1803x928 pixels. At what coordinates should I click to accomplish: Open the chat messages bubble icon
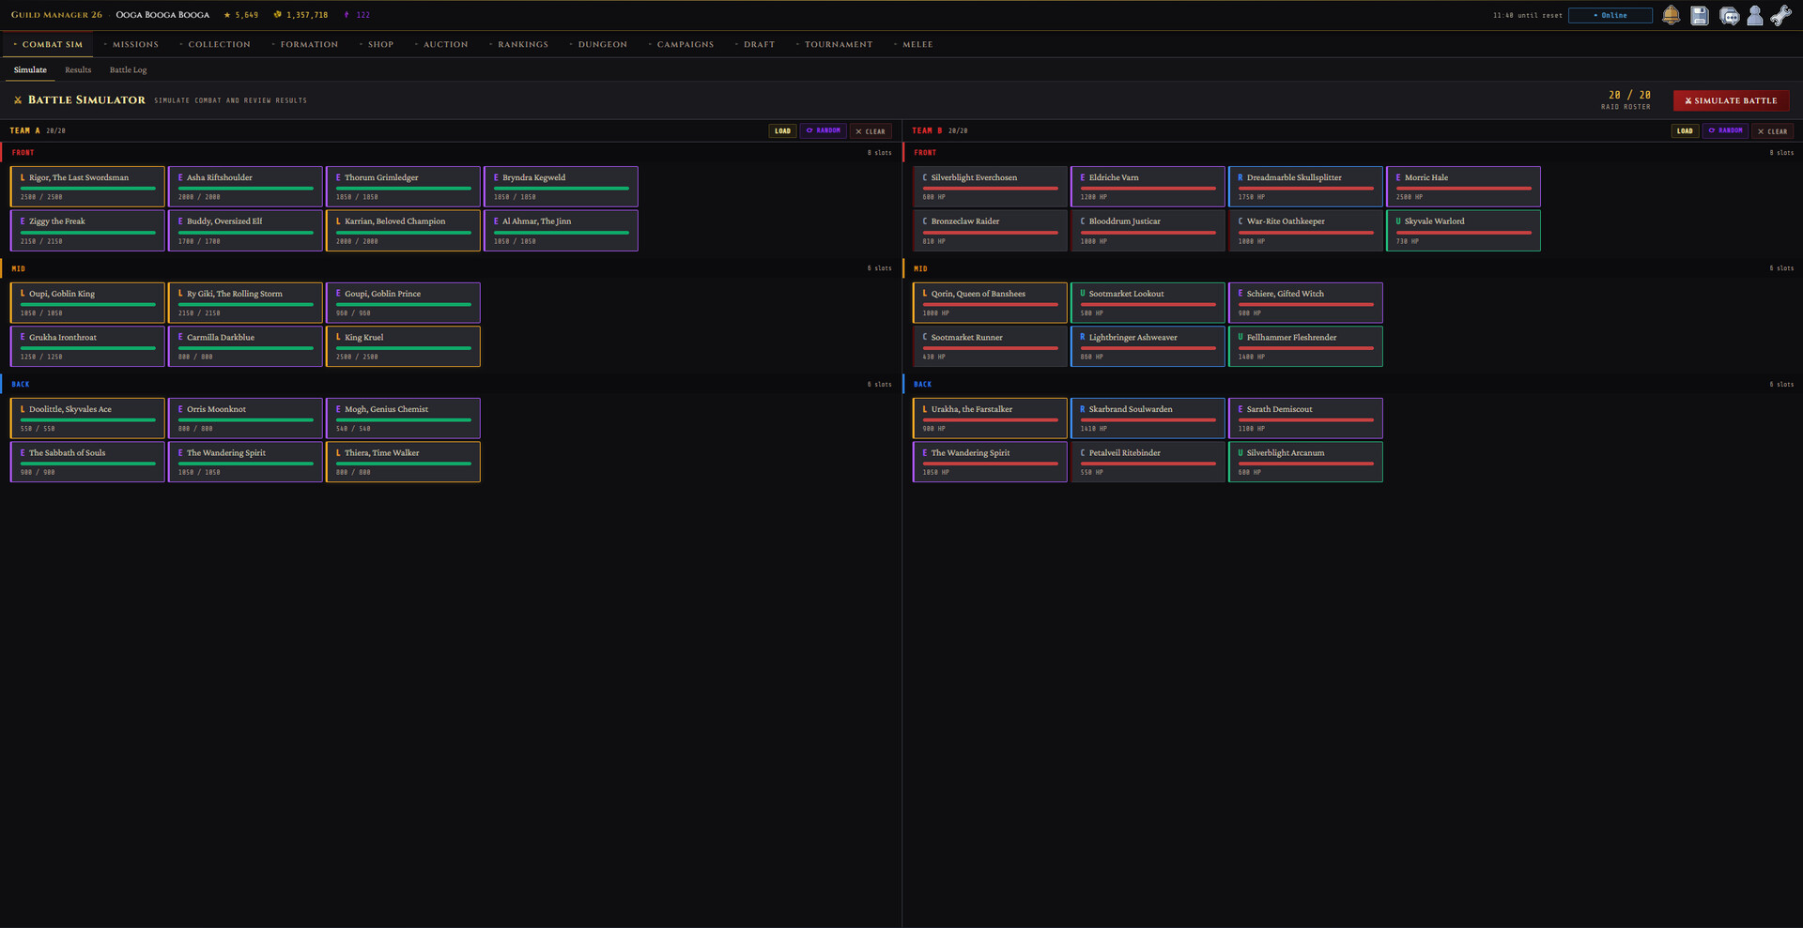(1730, 15)
